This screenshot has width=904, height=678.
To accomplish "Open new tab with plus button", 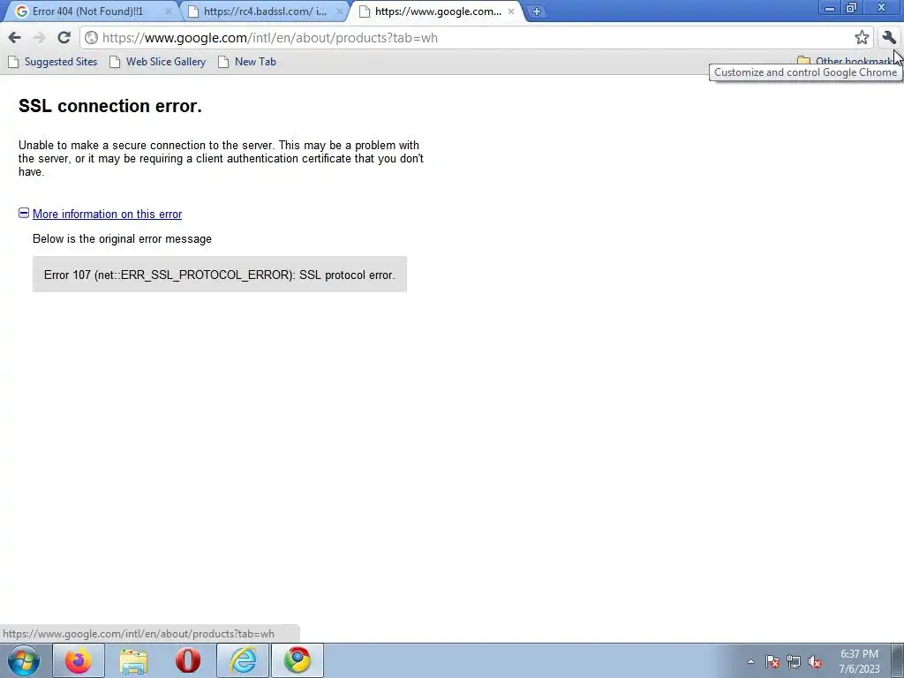I will point(536,11).
